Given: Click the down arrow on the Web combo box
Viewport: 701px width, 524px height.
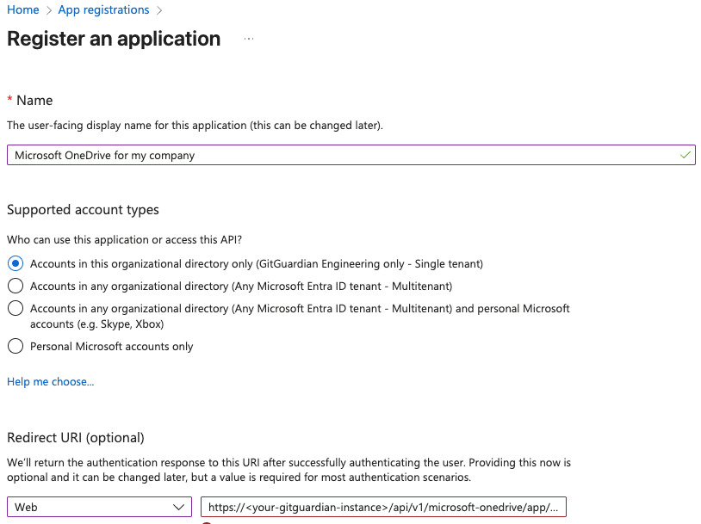Looking at the screenshot, I should [179, 507].
